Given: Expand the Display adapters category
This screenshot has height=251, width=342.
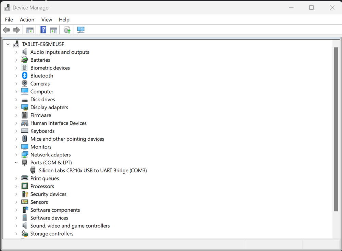Looking at the screenshot, I should point(16,108).
